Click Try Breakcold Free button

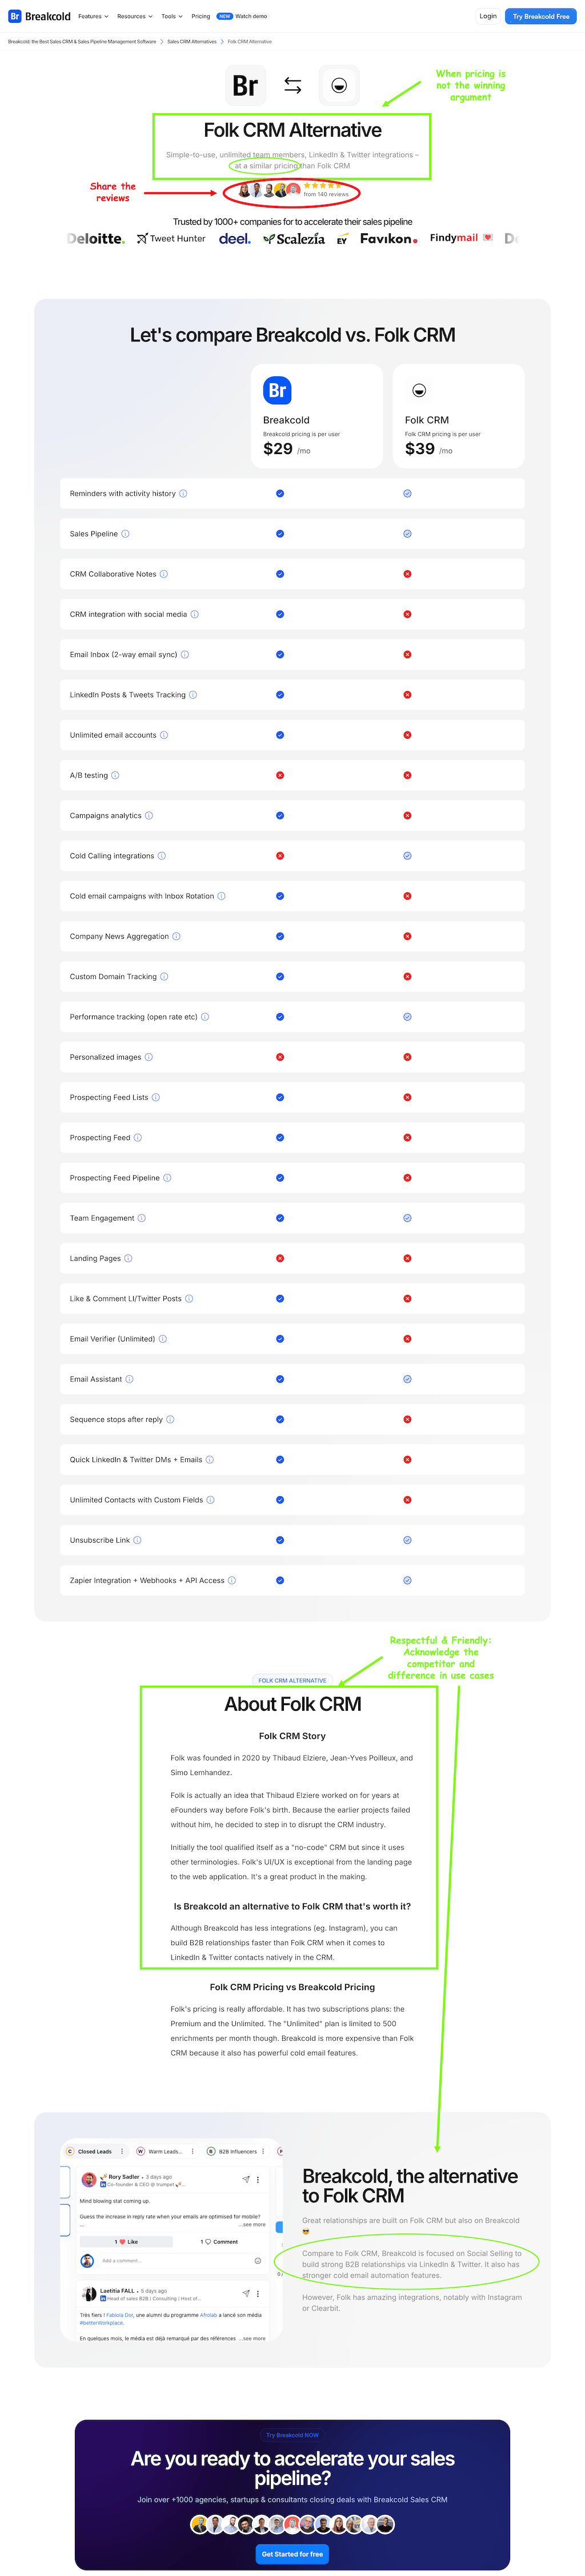coord(541,16)
